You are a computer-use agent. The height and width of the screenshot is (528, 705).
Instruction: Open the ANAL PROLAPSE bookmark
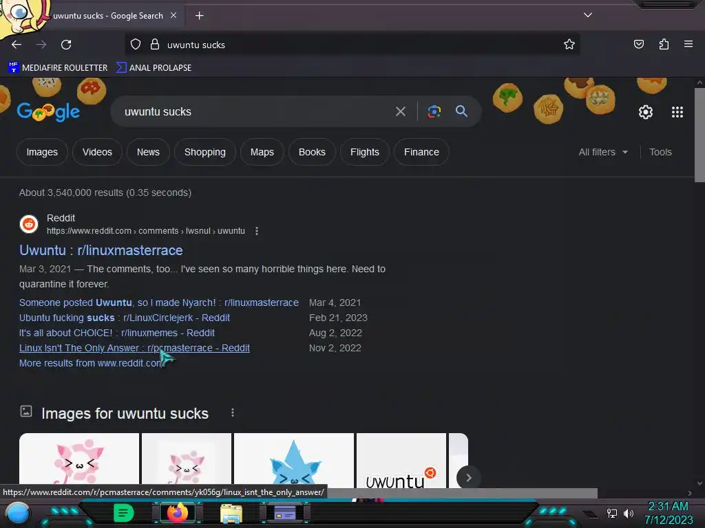coord(154,68)
